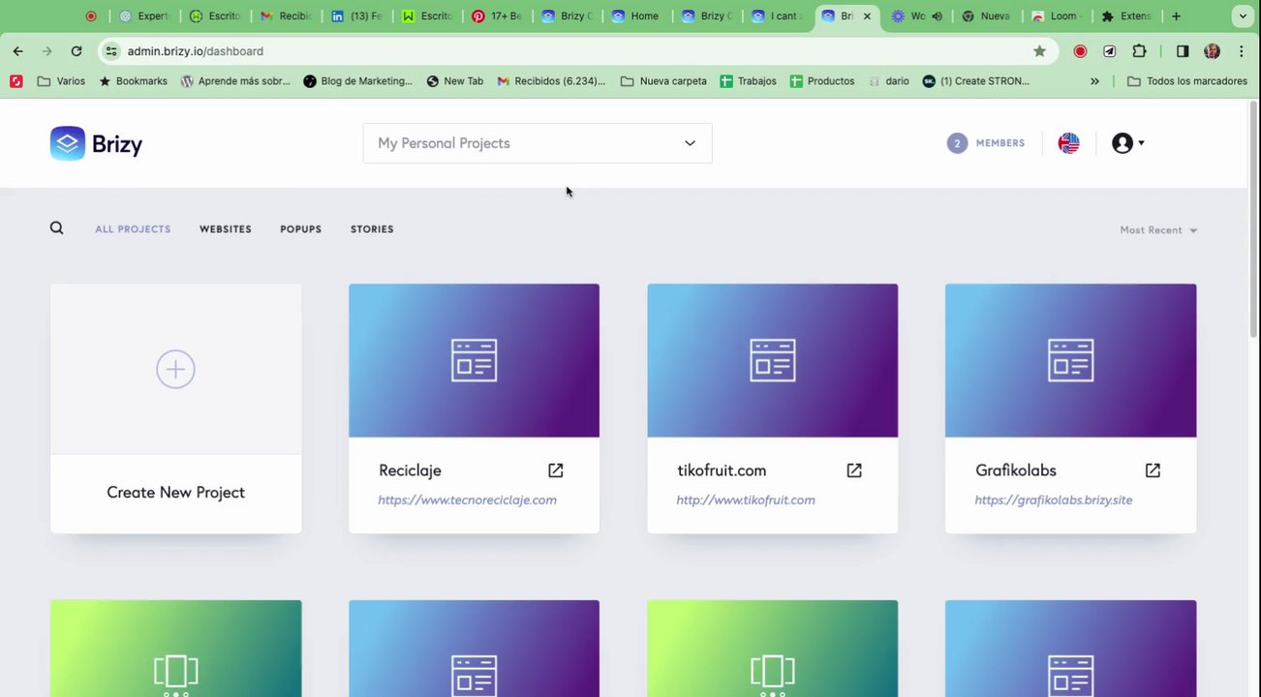
Task: Reload the page
Action: (x=77, y=51)
